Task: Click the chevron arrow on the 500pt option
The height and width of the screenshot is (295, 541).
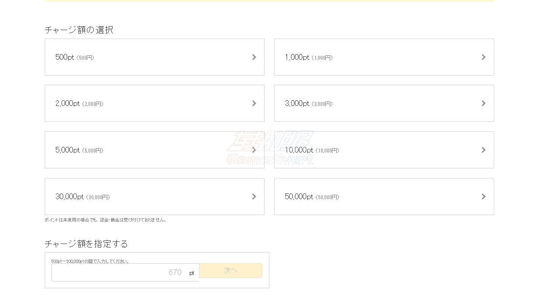Action: [x=254, y=57]
